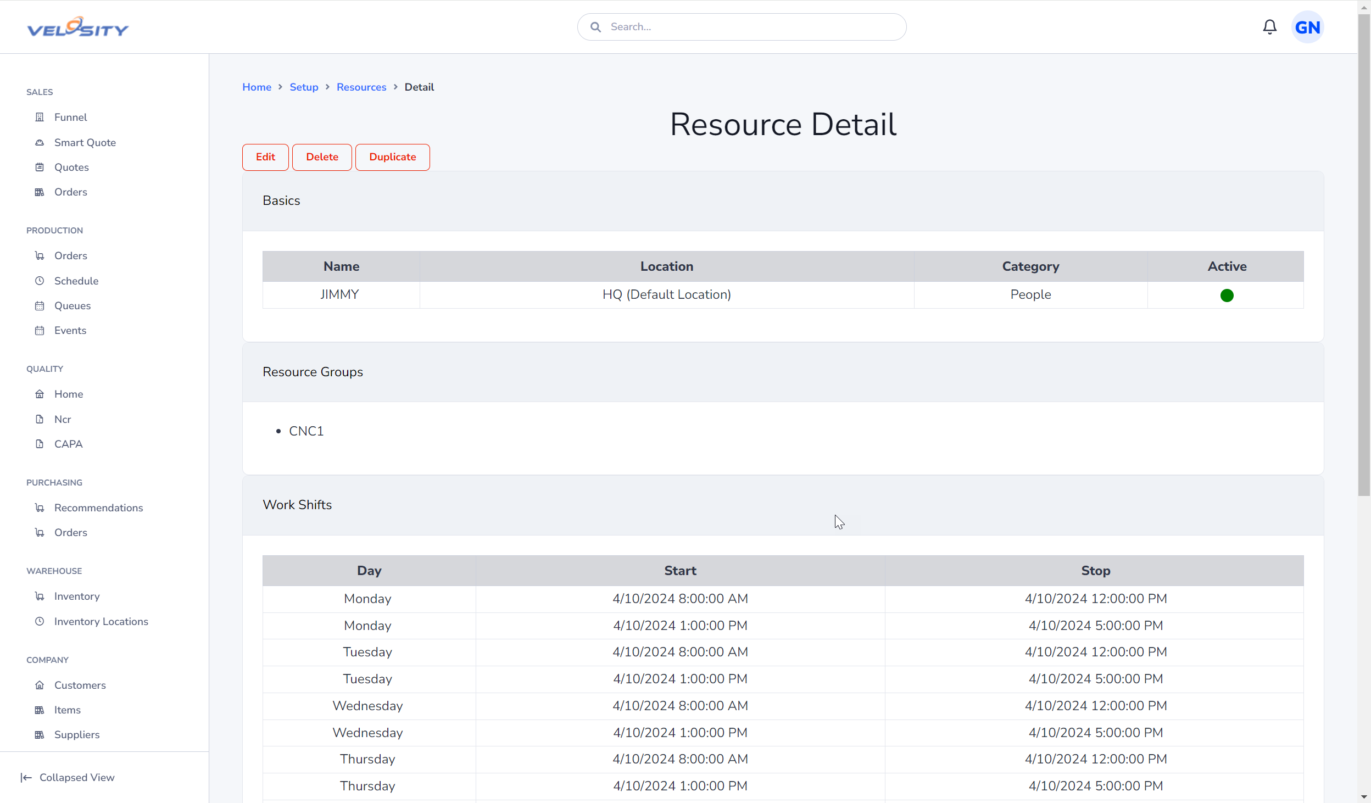The height and width of the screenshot is (803, 1371).
Task: Click the CNC1 resource group item
Action: (x=306, y=431)
